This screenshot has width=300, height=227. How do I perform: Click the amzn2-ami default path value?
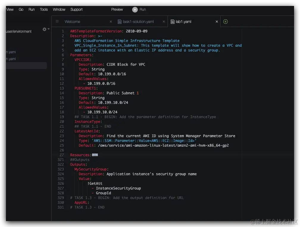(163, 145)
